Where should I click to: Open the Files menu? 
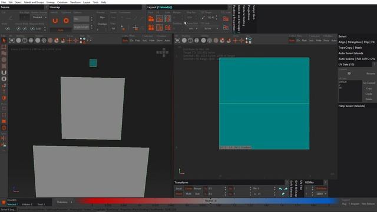(4, 2)
